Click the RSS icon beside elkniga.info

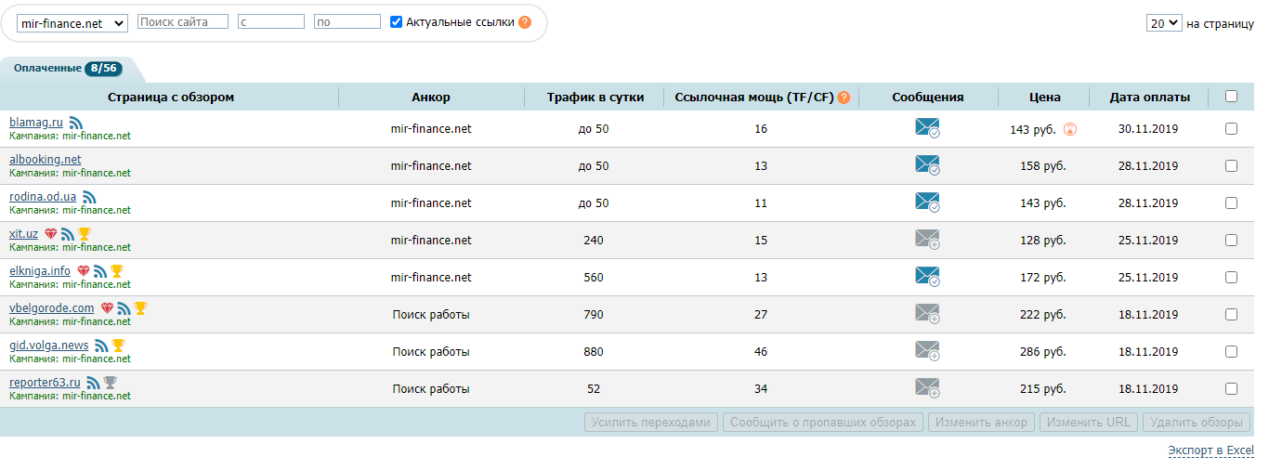pyautogui.click(x=100, y=271)
